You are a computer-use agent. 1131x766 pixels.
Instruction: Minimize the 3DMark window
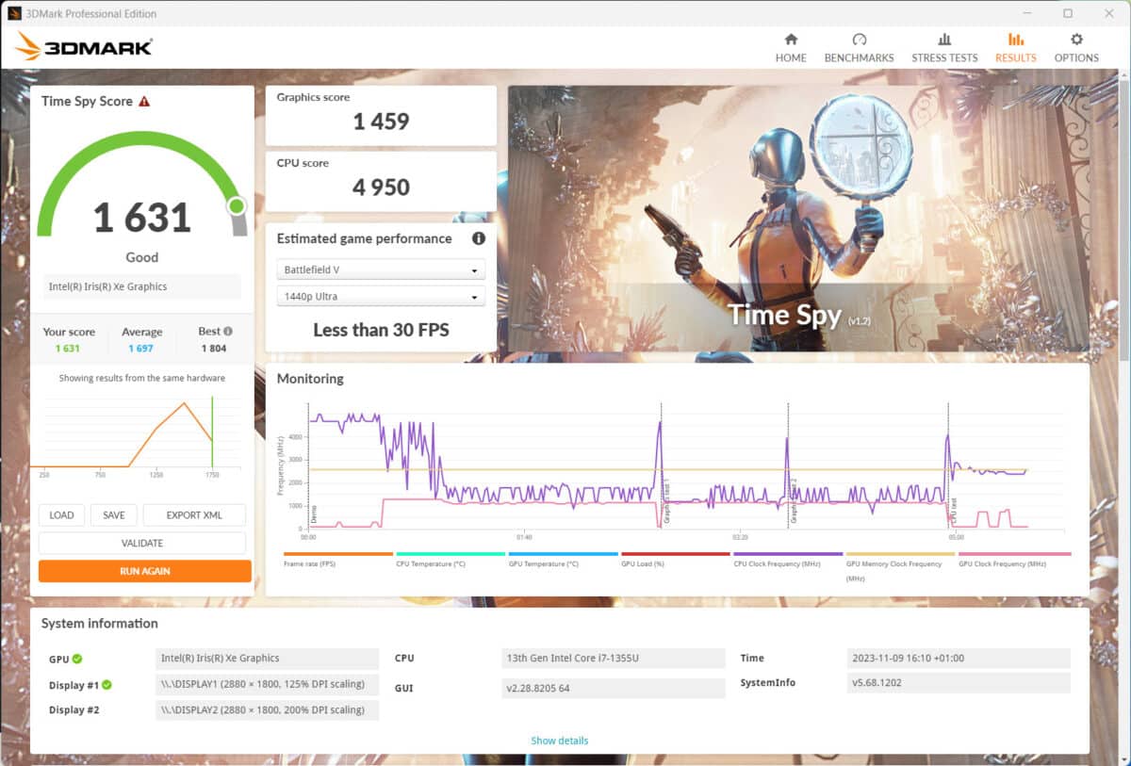(1026, 13)
